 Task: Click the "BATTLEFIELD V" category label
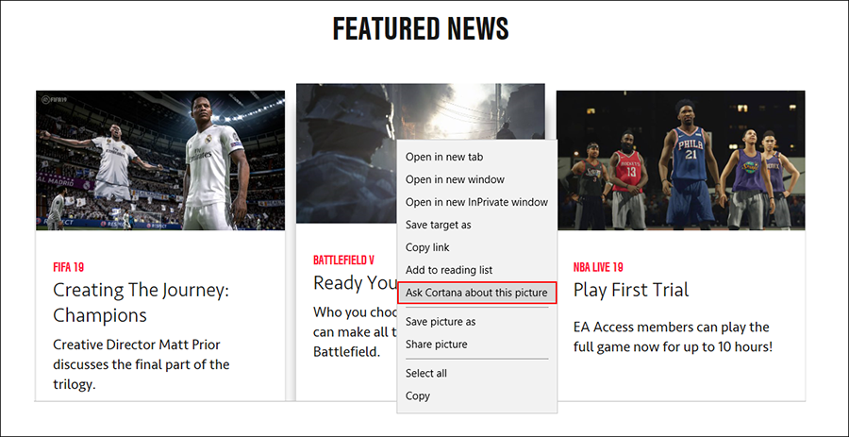pos(343,261)
